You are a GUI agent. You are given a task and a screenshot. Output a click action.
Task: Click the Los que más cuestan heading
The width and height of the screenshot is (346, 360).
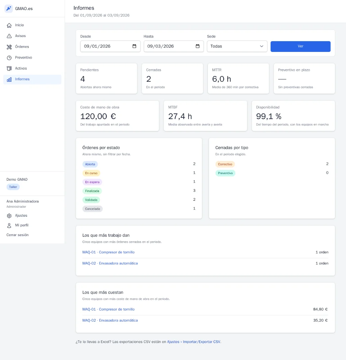(103, 292)
